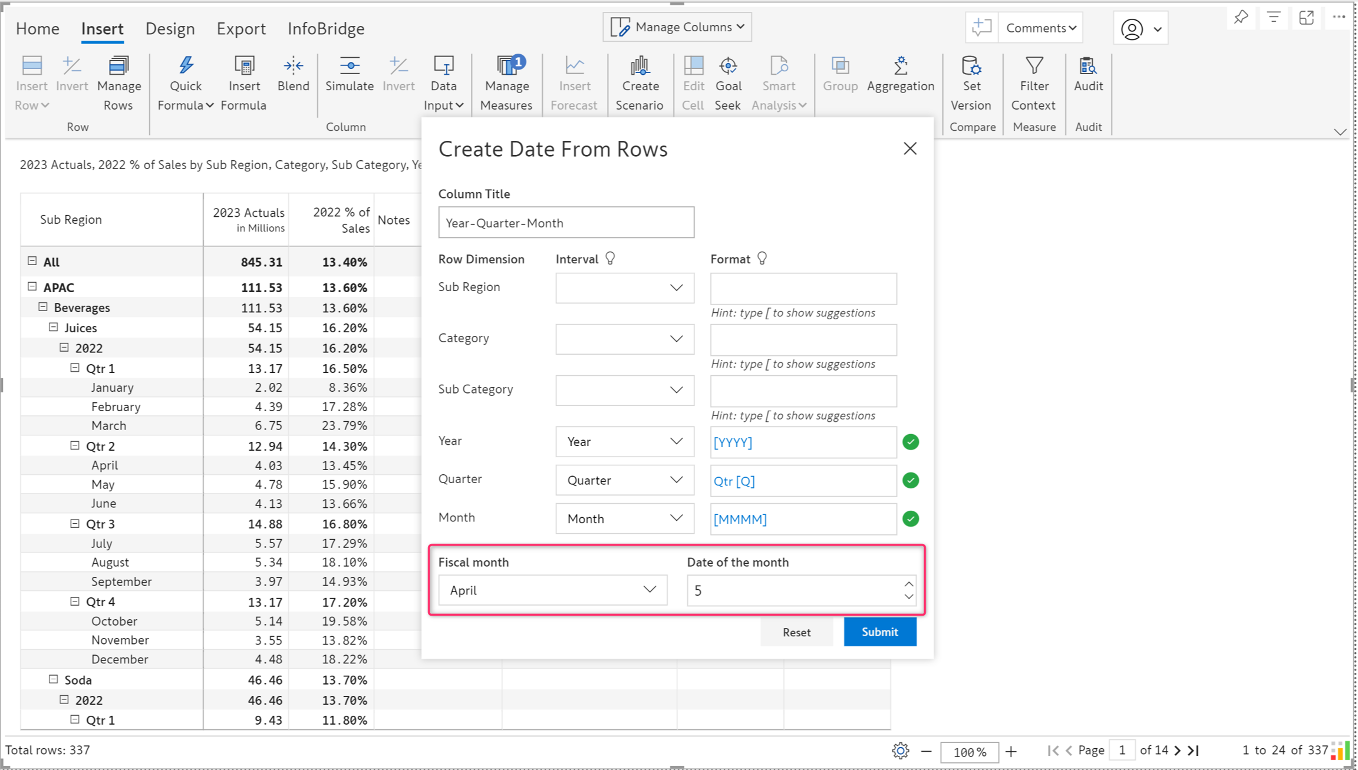Image resolution: width=1358 pixels, height=770 pixels.
Task: Collapse the APAC row
Action: pos(32,286)
